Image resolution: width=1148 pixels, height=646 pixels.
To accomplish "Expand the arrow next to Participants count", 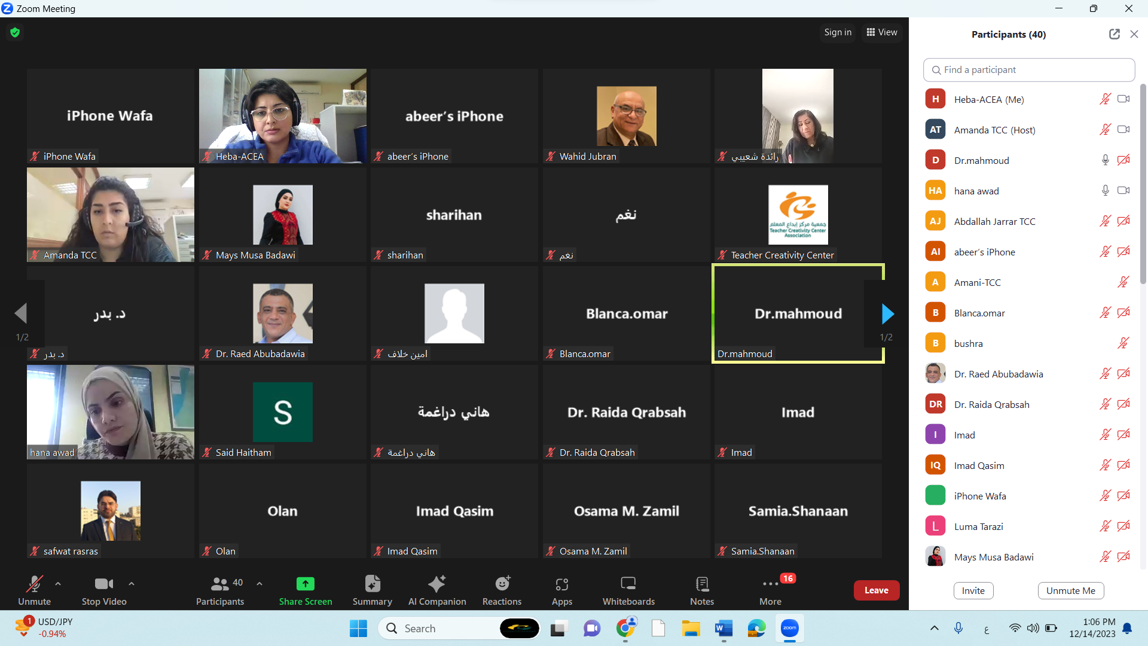I will (x=259, y=583).
